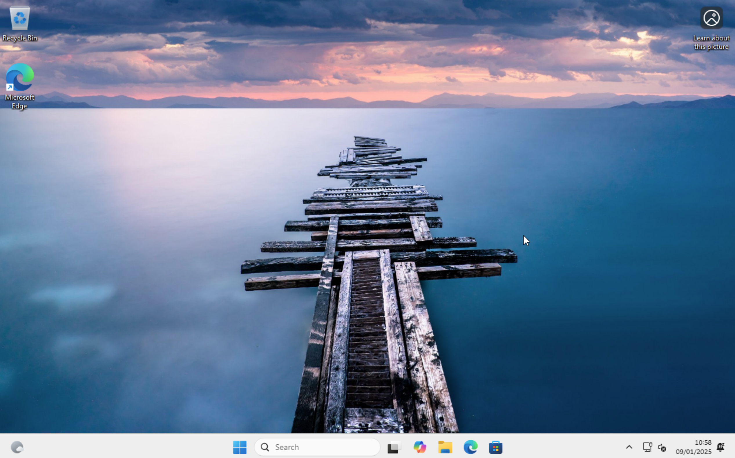
Task: Open the widgets icon on the taskbar left
Action: (17, 447)
